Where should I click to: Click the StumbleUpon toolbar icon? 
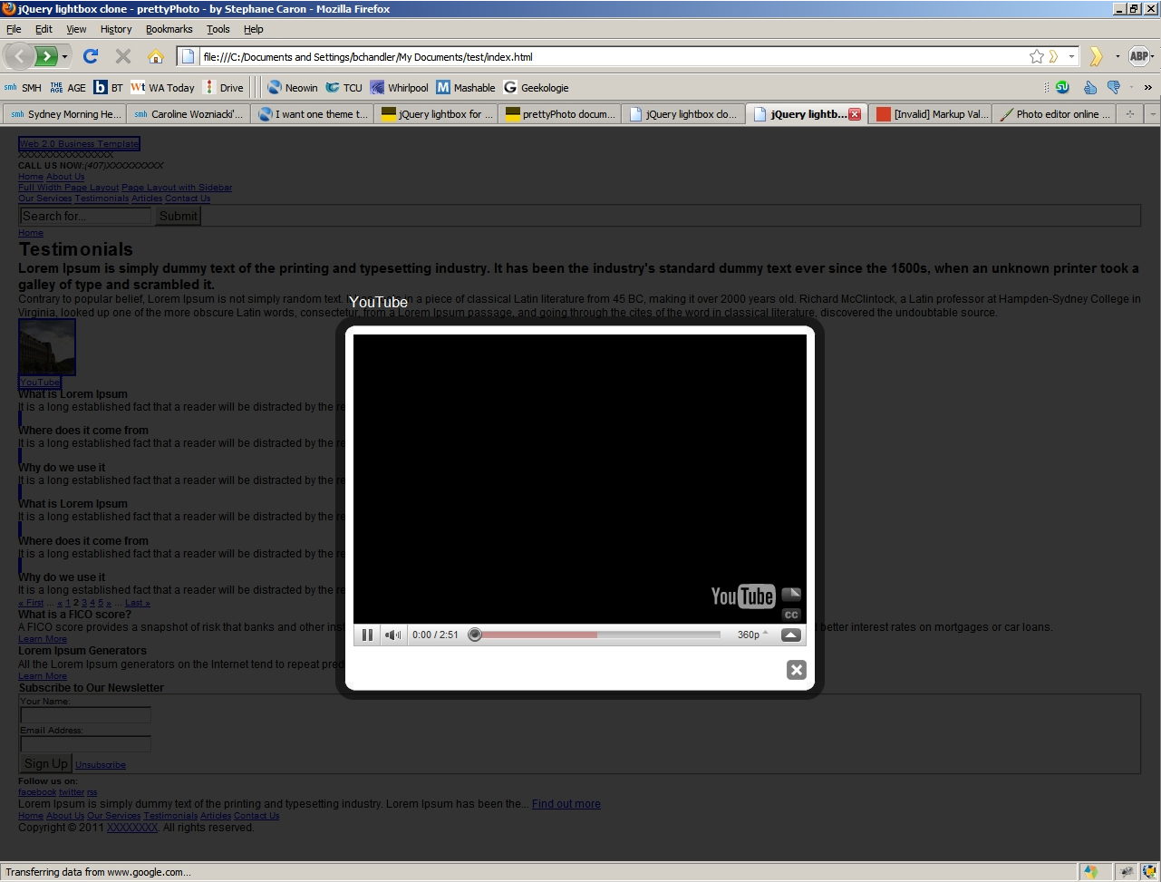(x=1062, y=87)
